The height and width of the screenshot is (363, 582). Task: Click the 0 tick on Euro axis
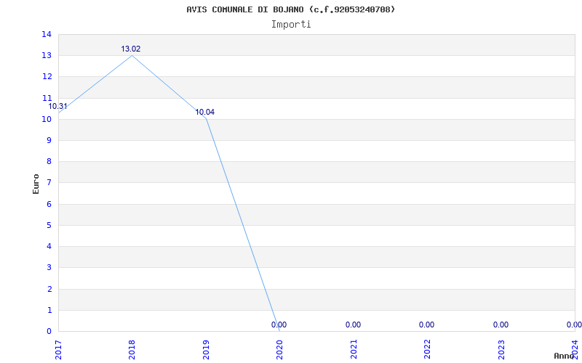[49, 331]
